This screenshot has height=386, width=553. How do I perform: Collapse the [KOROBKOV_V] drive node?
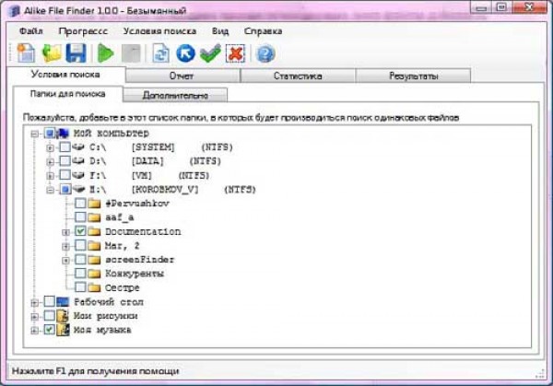[50, 190]
